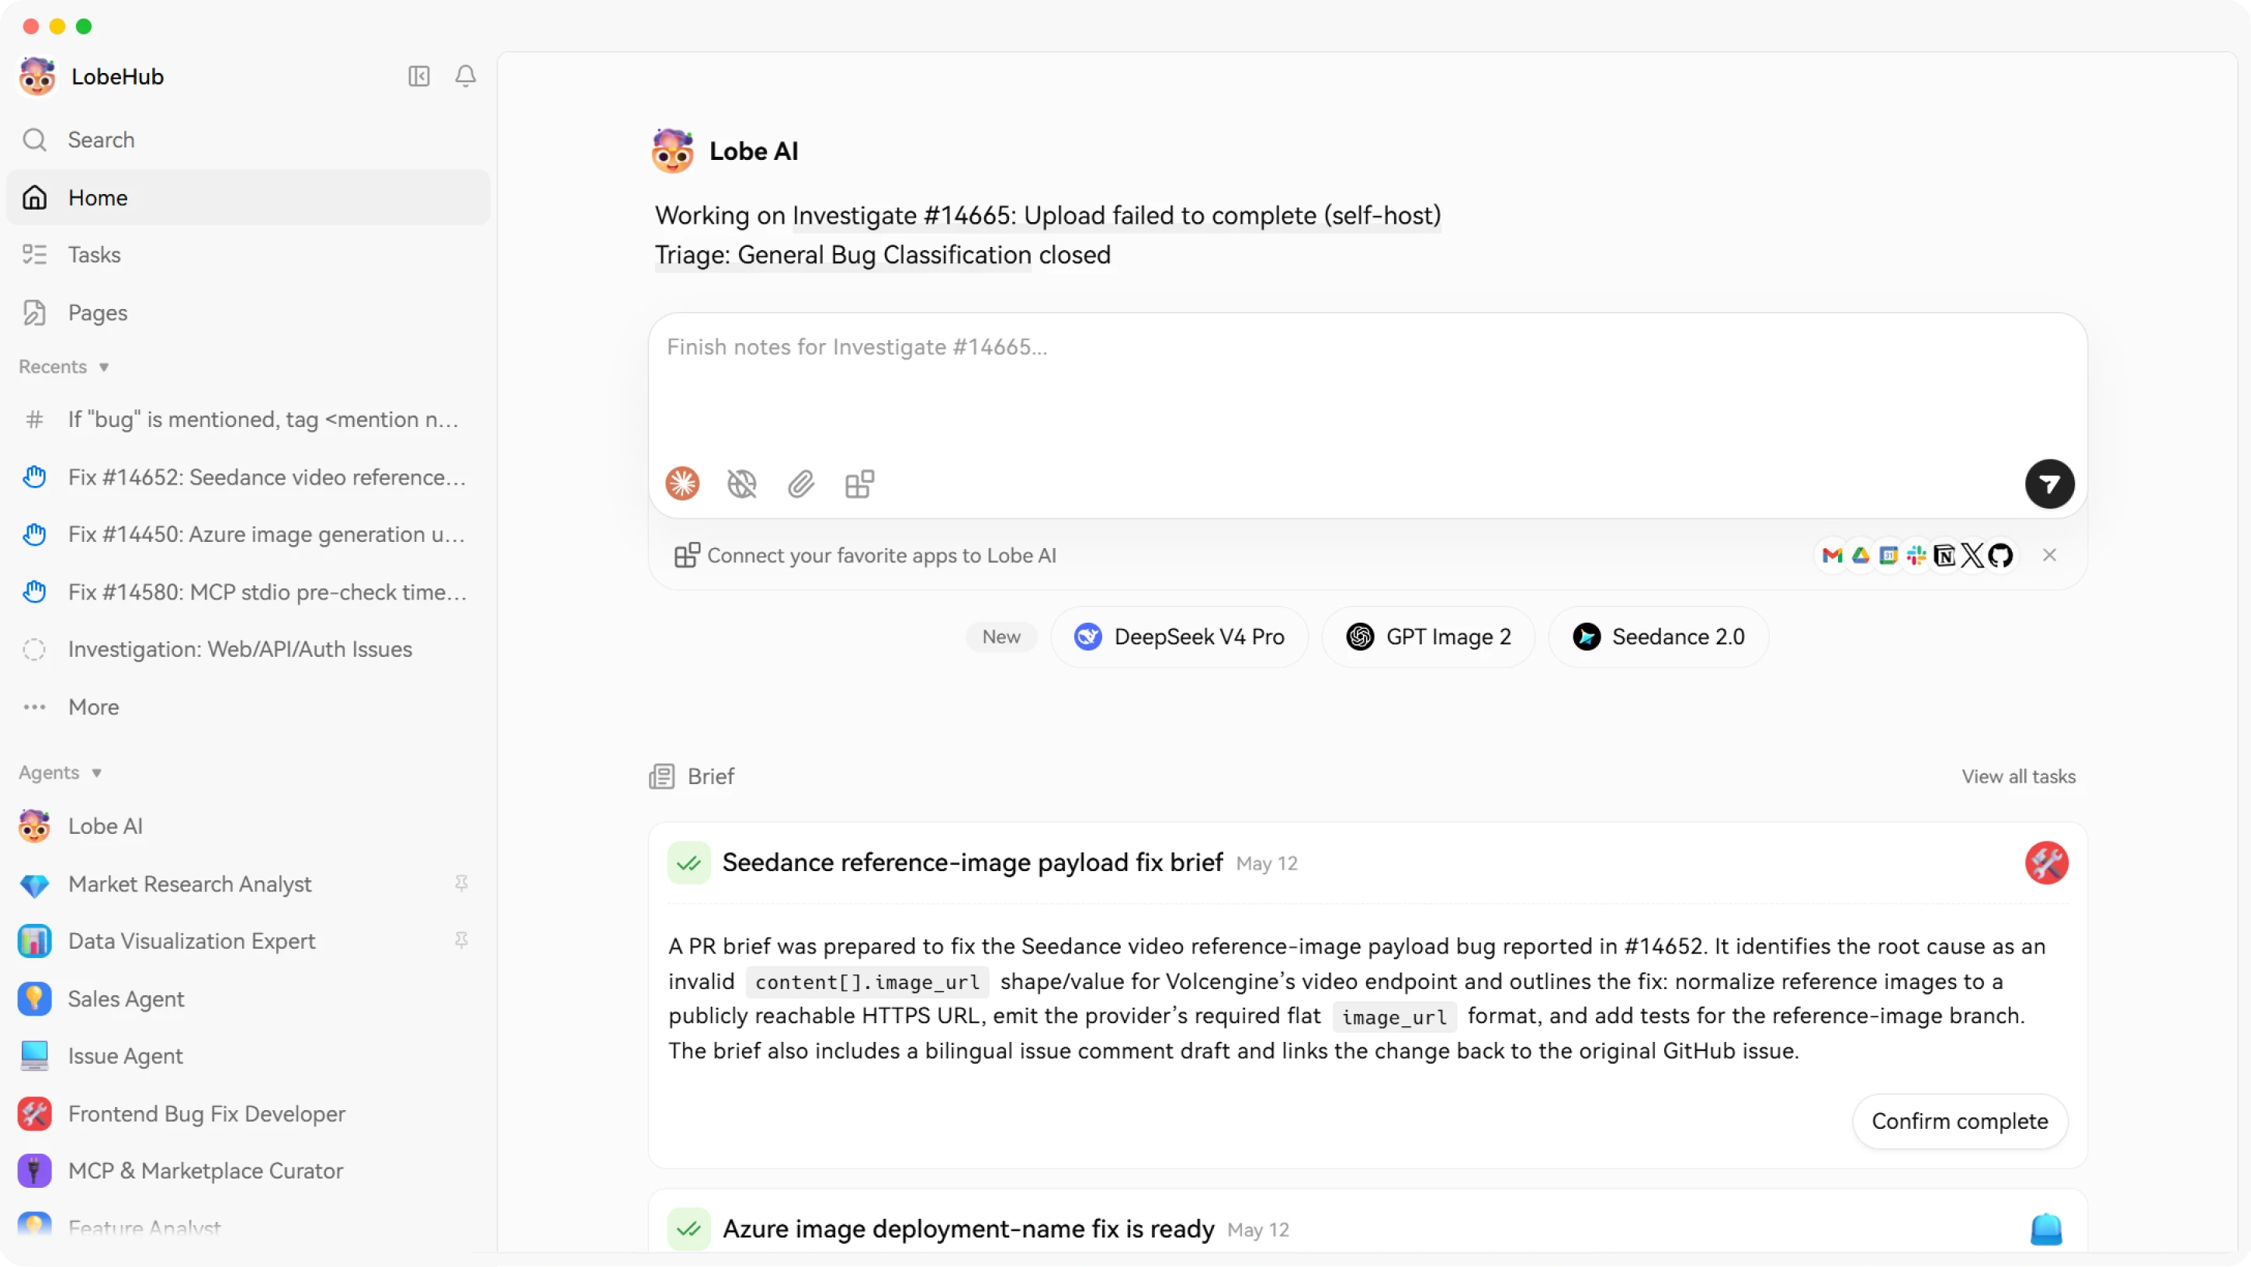Collapse the sidebar panel icon

click(x=418, y=76)
